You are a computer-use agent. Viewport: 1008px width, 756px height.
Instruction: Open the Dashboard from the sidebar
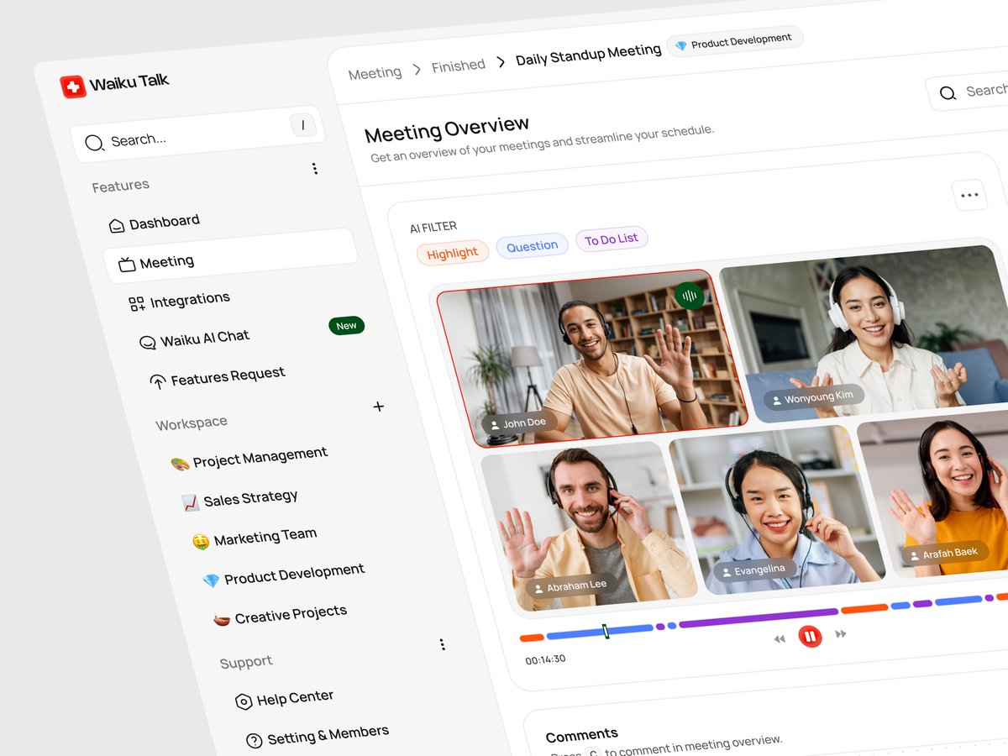coord(164,221)
